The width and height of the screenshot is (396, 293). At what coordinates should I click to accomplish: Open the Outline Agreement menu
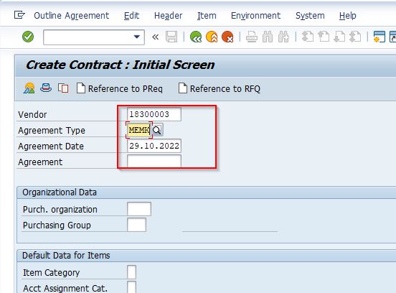tap(72, 16)
